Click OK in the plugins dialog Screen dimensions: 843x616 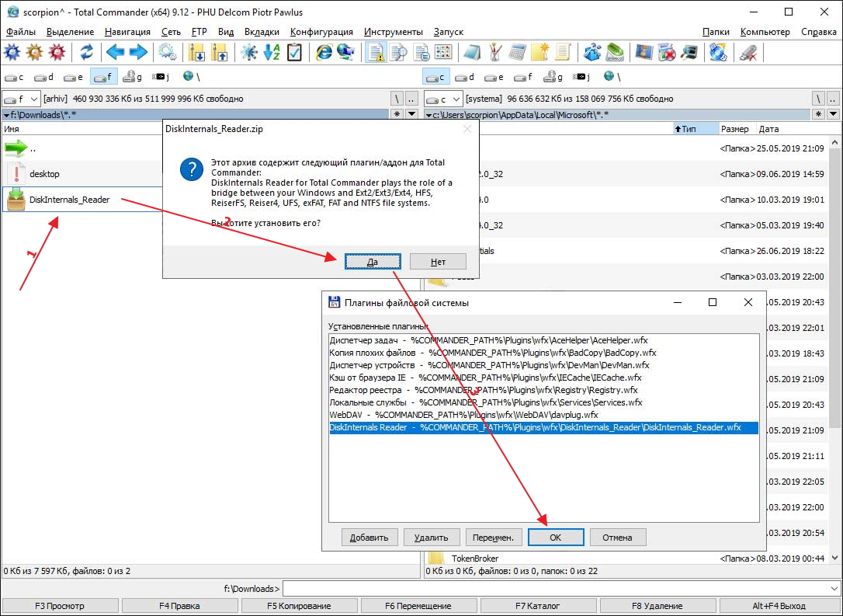tap(555, 537)
